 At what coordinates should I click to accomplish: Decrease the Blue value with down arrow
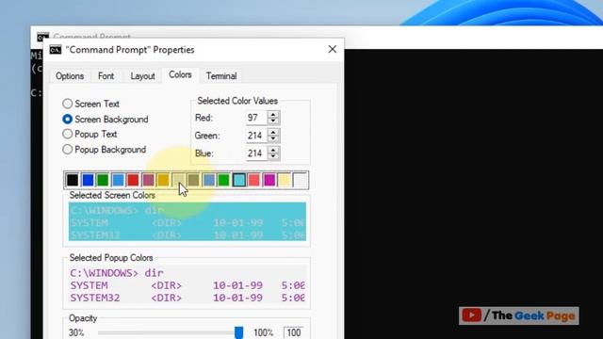coord(273,156)
